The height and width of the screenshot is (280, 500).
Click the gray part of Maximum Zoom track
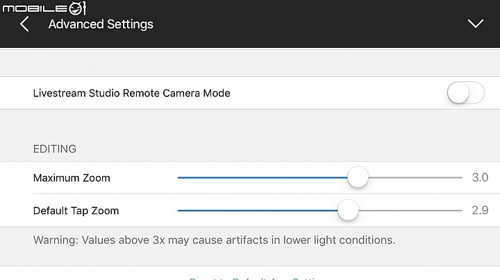415,177
